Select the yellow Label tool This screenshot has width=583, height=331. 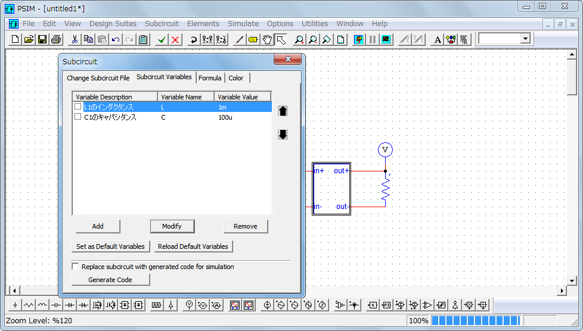click(x=253, y=39)
